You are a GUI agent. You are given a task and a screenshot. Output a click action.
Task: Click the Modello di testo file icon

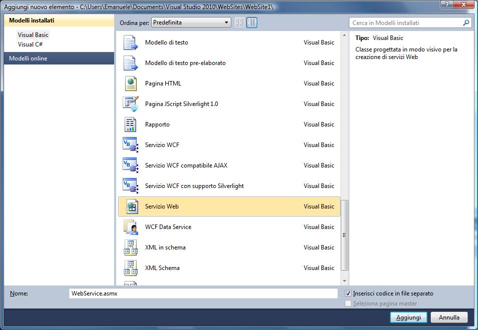tap(131, 42)
